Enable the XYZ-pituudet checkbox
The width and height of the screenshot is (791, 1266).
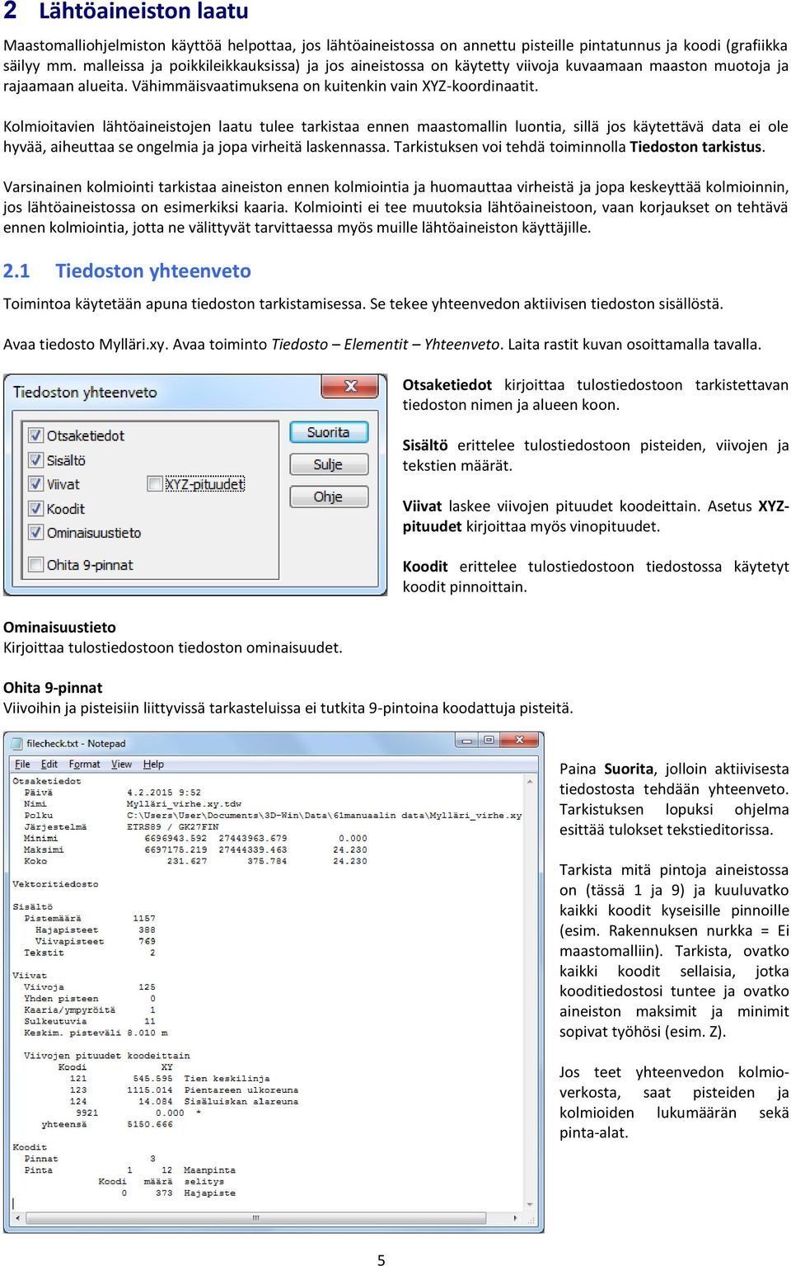[x=154, y=484]
